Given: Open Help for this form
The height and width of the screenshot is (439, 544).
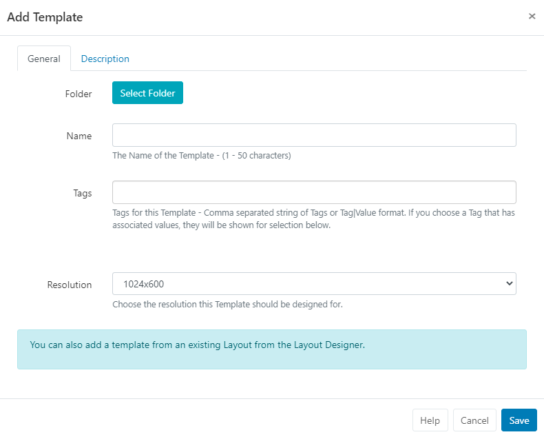Looking at the screenshot, I should [430, 420].
